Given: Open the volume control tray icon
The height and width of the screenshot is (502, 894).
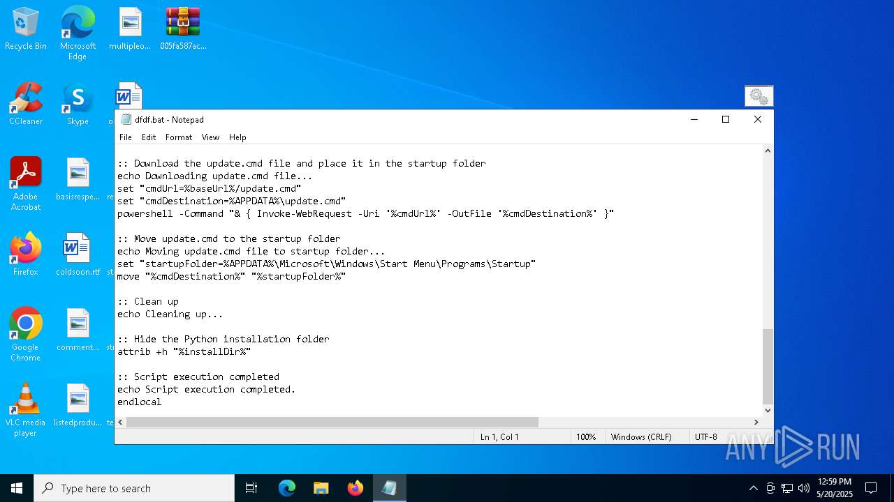Looking at the screenshot, I should (804, 488).
